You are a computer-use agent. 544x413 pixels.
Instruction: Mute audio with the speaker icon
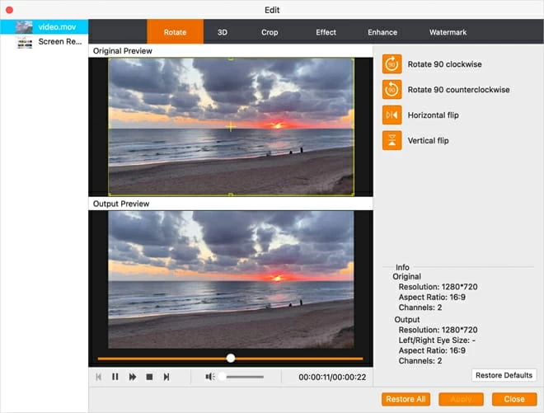(x=210, y=377)
